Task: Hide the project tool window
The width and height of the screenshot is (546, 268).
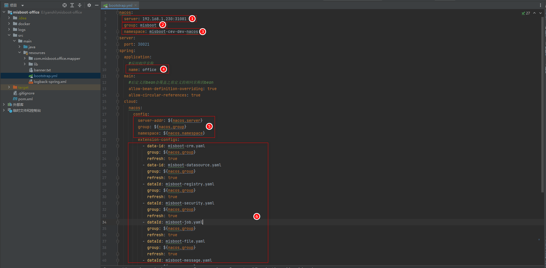Action: pyautogui.click(x=97, y=5)
